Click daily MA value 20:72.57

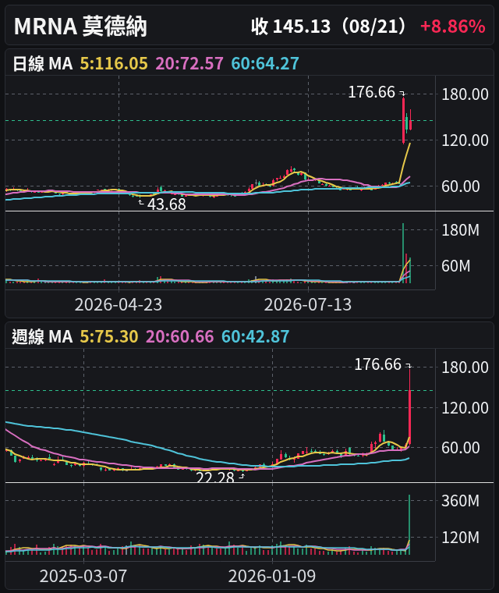click(x=189, y=63)
